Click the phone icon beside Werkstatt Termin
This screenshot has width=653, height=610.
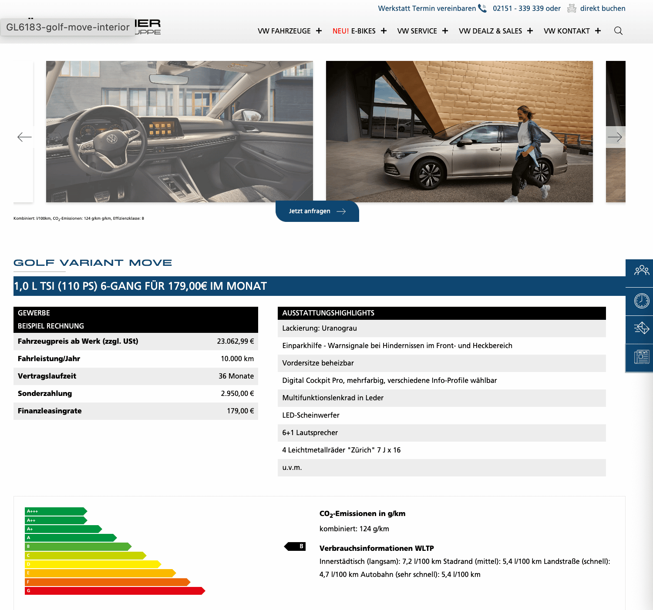482,8
